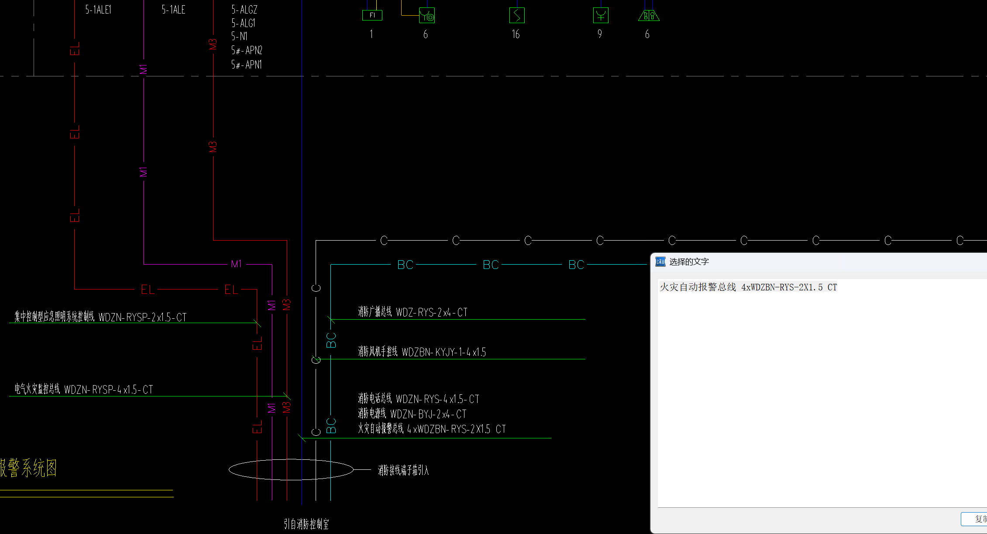Pick the 消防广播总线 WDZ-RYS-2x4-CT annotation
This screenshot has height=534, width=987.
coord(413,312)
